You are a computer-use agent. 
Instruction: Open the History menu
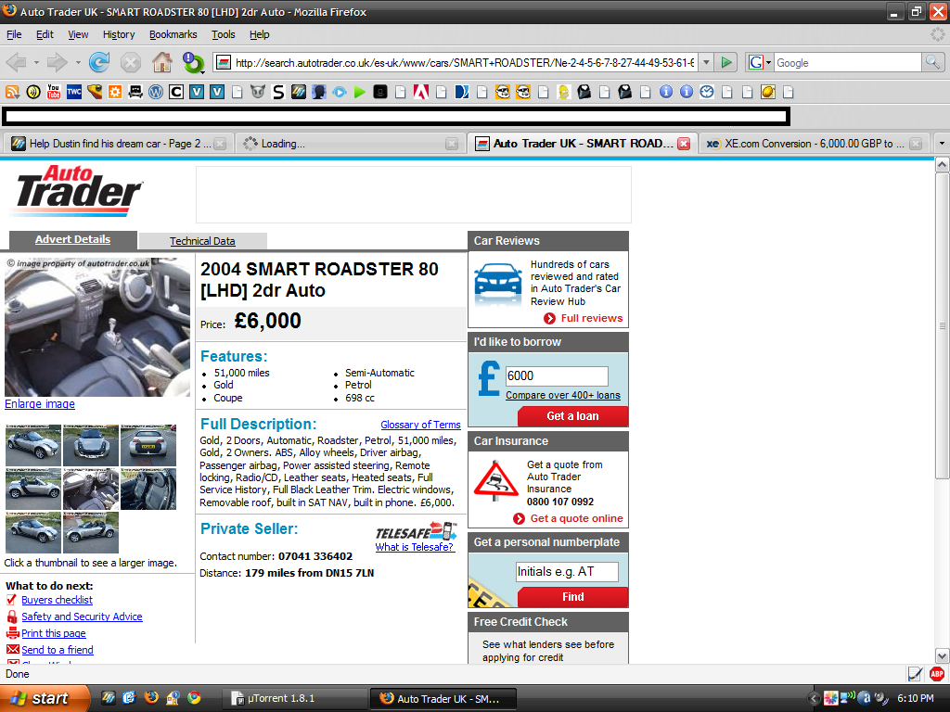click(x=118, y=34)
